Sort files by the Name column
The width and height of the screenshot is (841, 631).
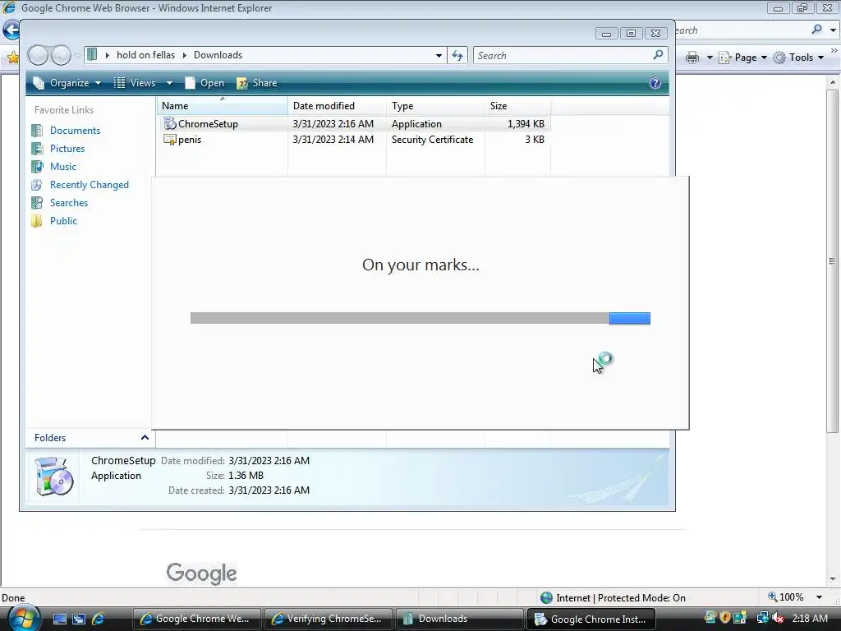pyautogui.click(x=222, y=106)
